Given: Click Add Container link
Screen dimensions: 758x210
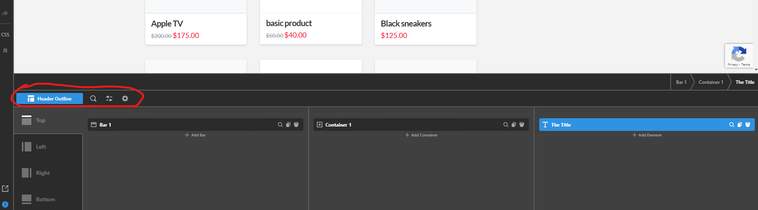Looking at the screenshot, I should (x=421, y=135).
